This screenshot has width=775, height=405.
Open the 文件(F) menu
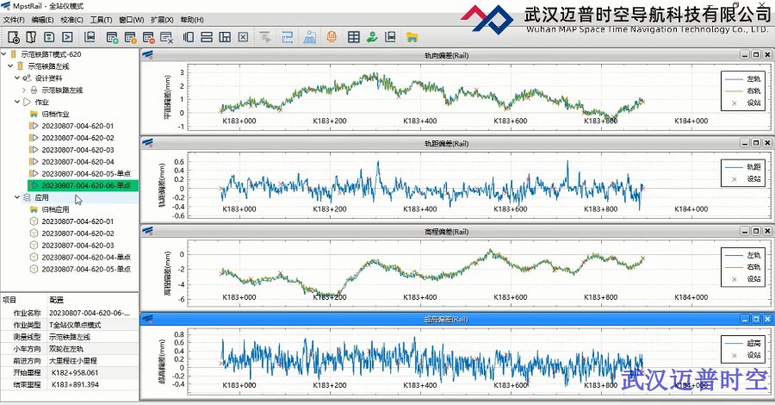coord(14,20)
